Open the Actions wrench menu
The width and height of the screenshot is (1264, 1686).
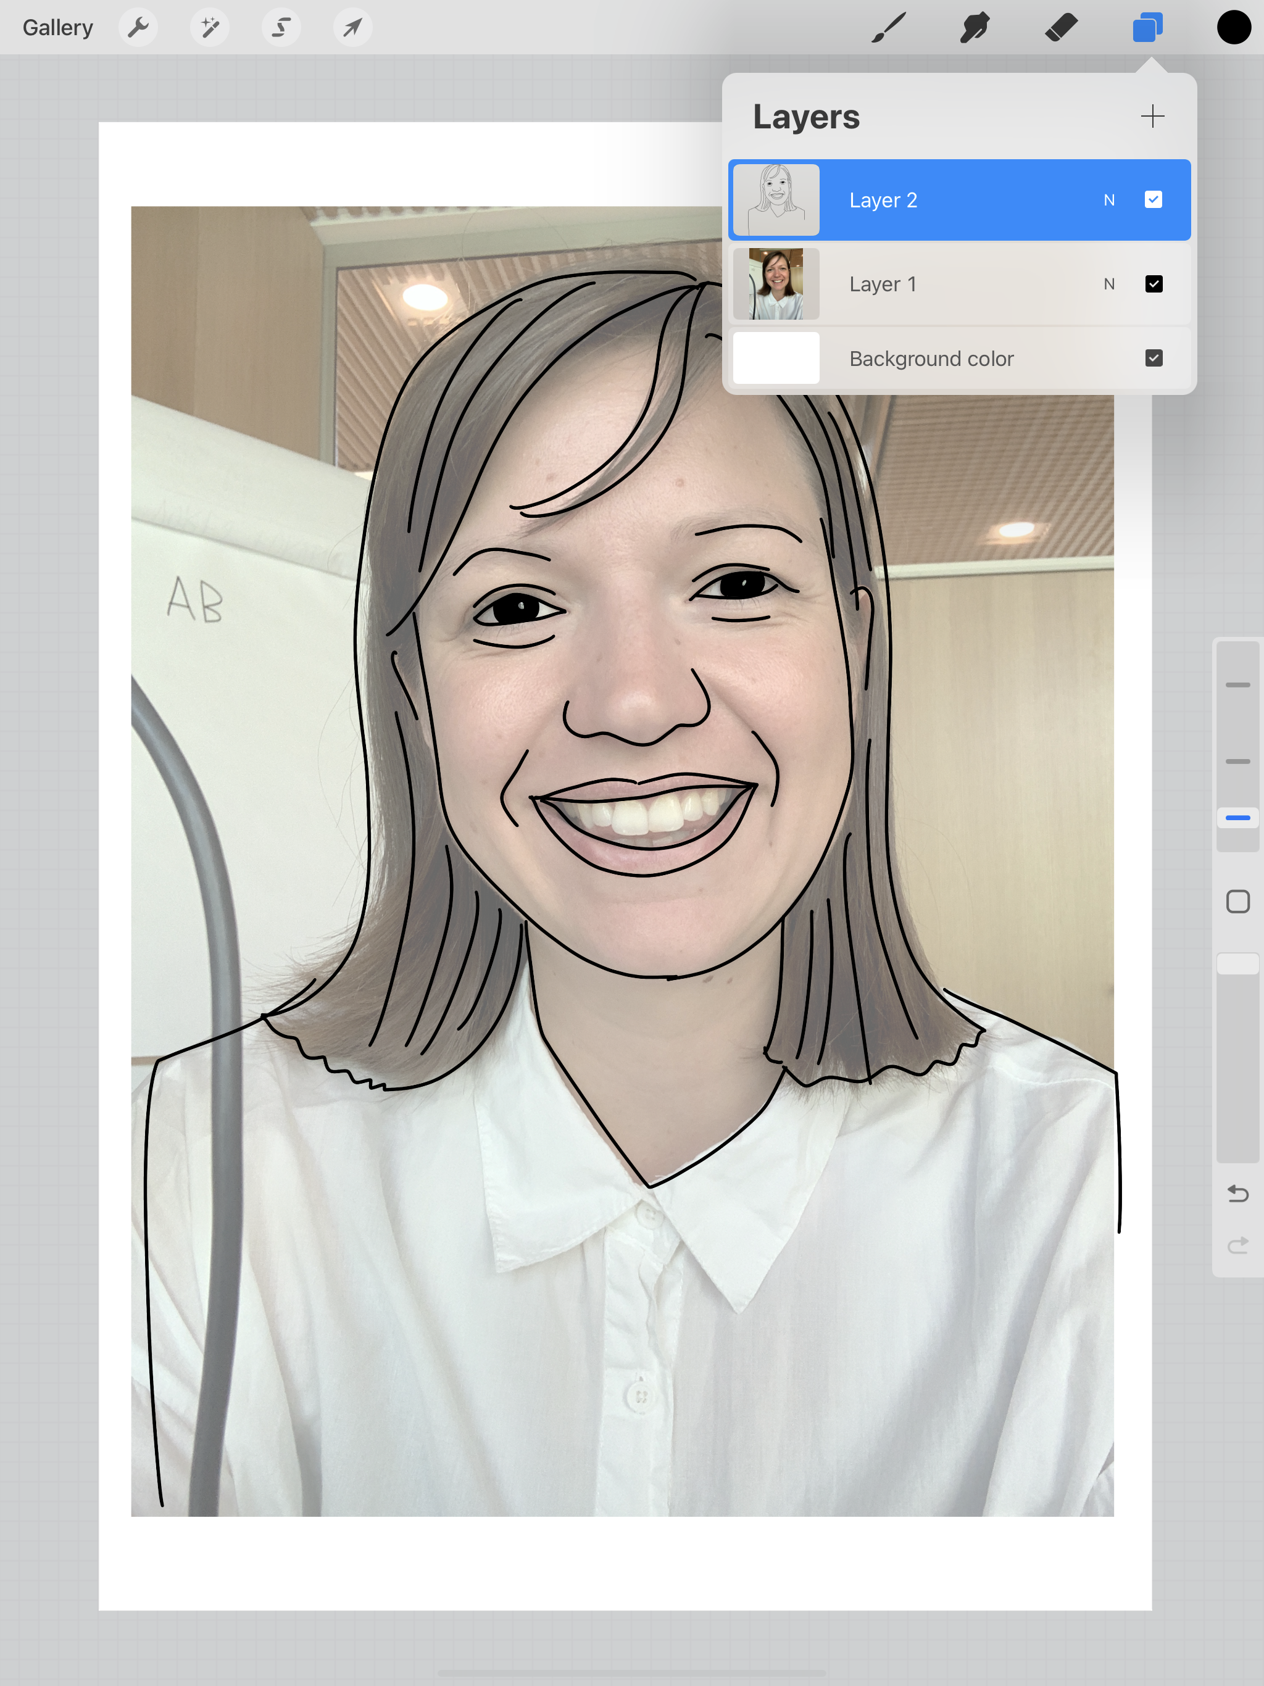(x=138, y=28)
